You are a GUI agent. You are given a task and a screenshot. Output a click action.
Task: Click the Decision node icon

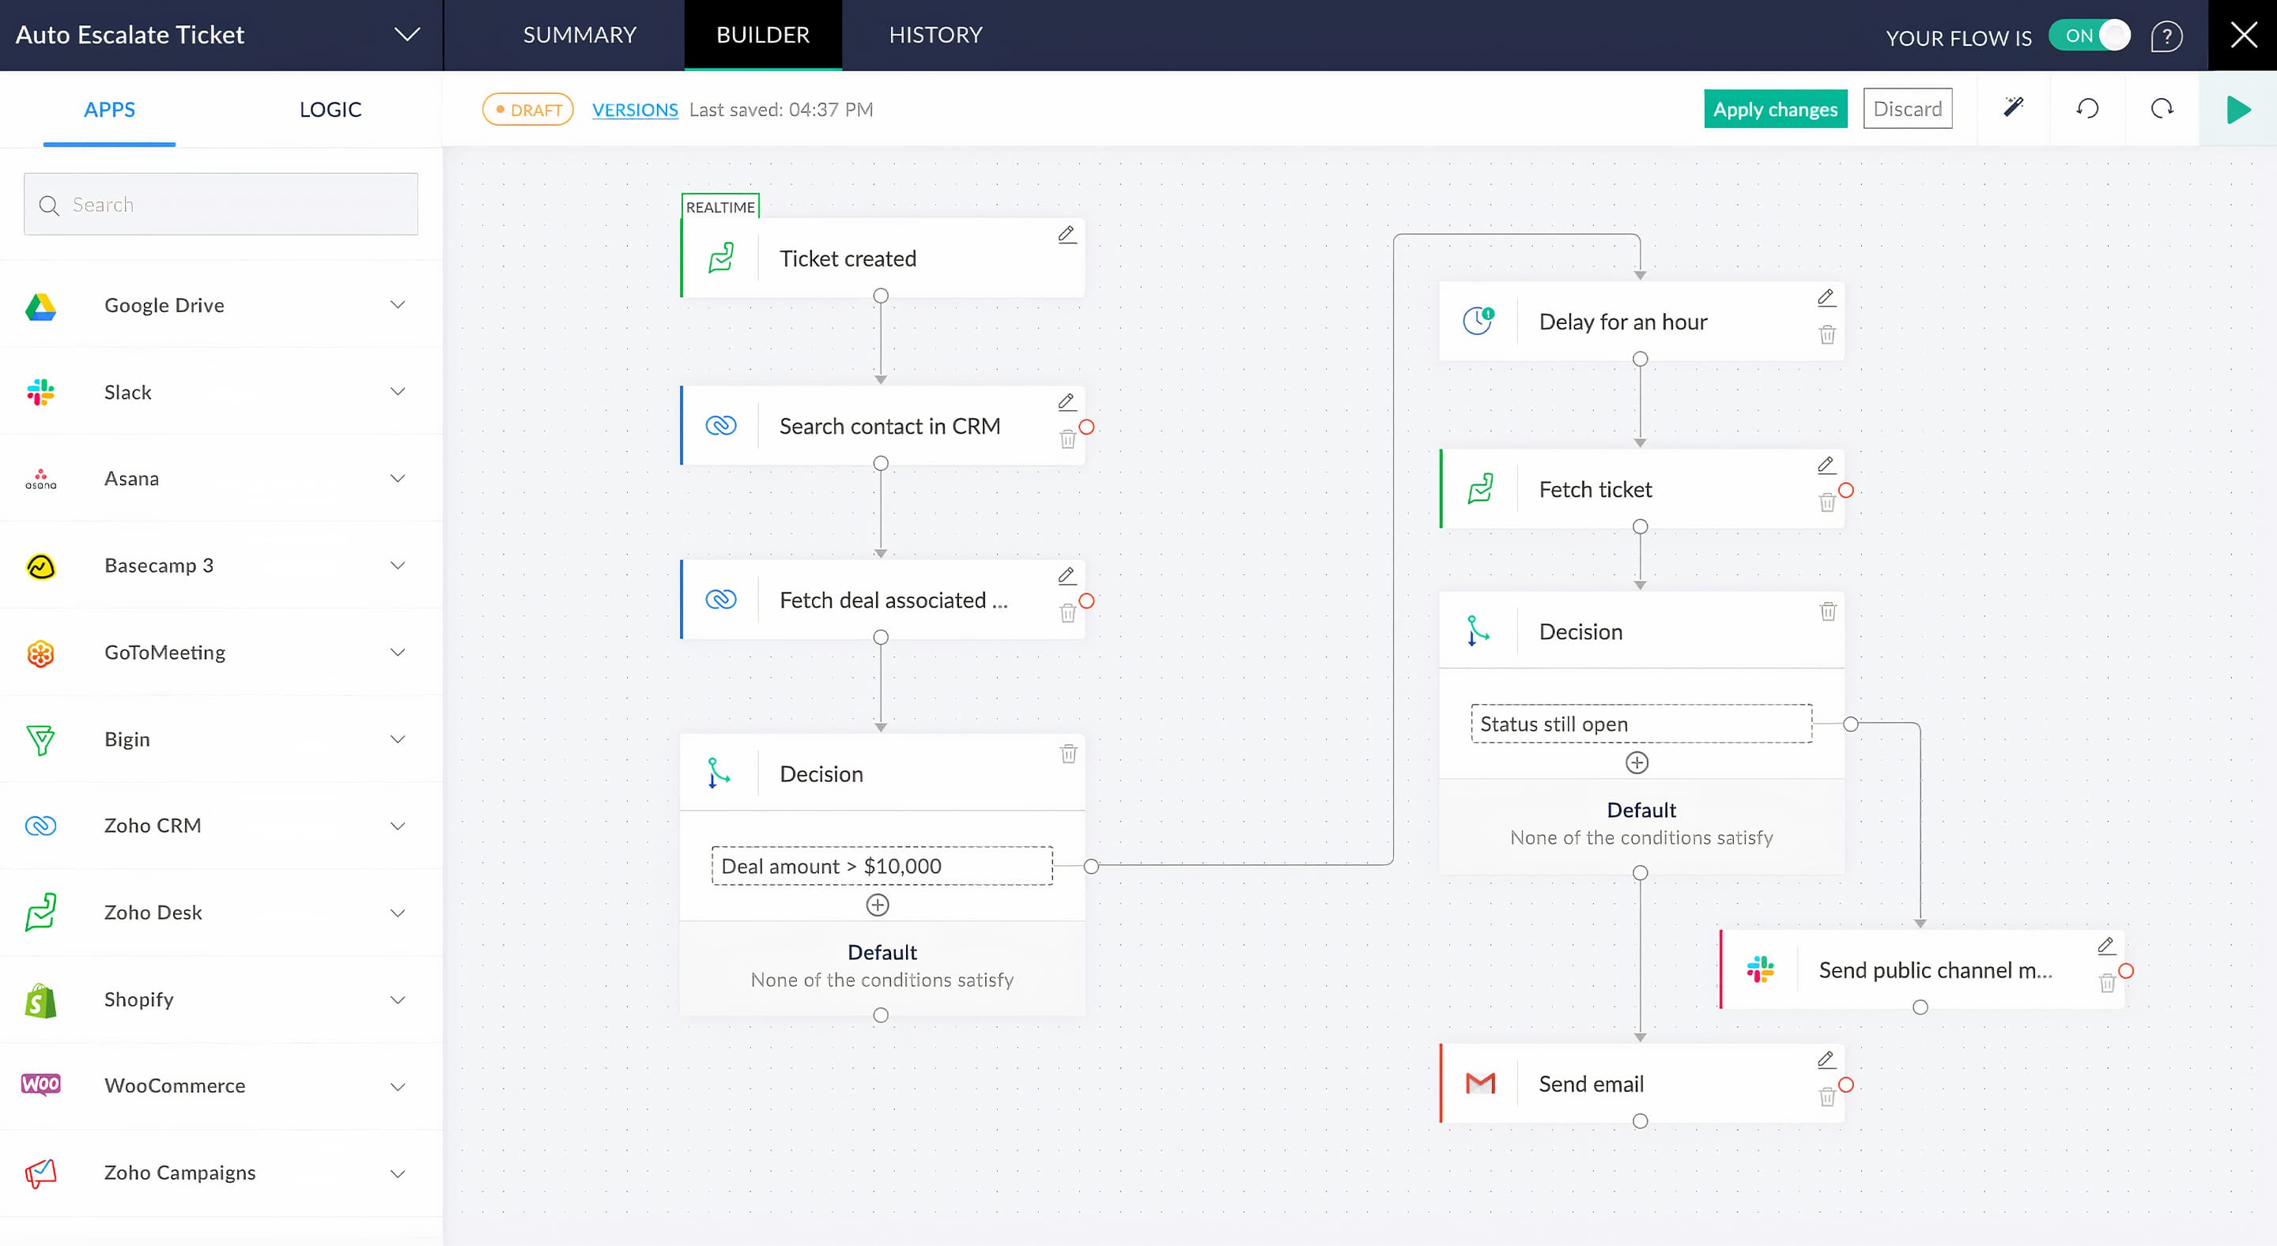[x=717, y=774]
